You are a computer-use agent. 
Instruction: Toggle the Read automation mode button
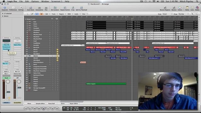point(6,78)
